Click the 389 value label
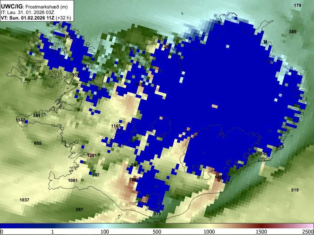The height and width of the screenshot is (235, 314). [x=293, y=32]
